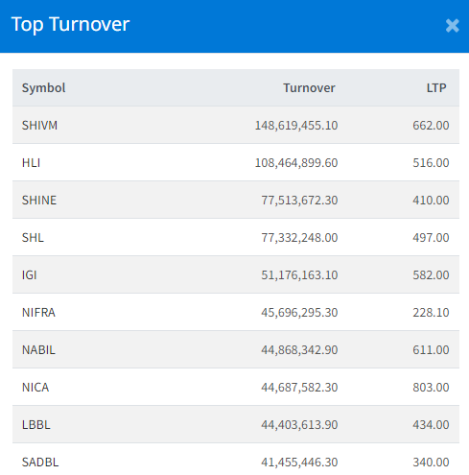Click SHIVM's LTP 662.00
The width and height of the screenshot is (469, 475).
(x=431, y=125)
